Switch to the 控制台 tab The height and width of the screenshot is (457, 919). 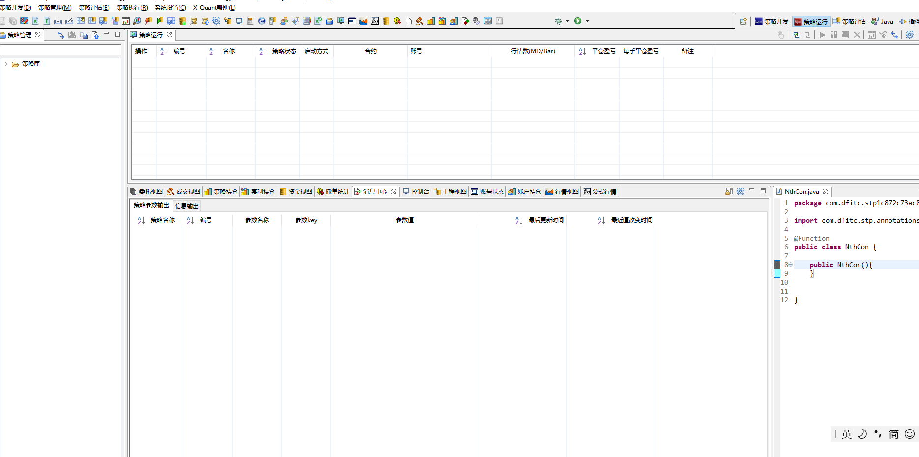(x=416, y=192)
